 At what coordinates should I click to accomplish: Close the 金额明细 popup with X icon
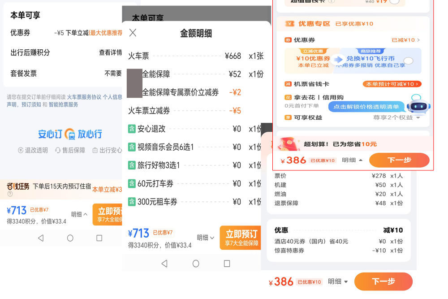pyautogui.click(x=133, y=33)
